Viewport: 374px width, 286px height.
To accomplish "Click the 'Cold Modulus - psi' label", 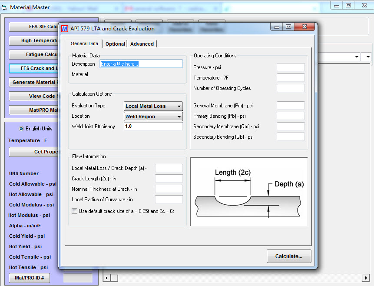I will (x=31, y=205).
